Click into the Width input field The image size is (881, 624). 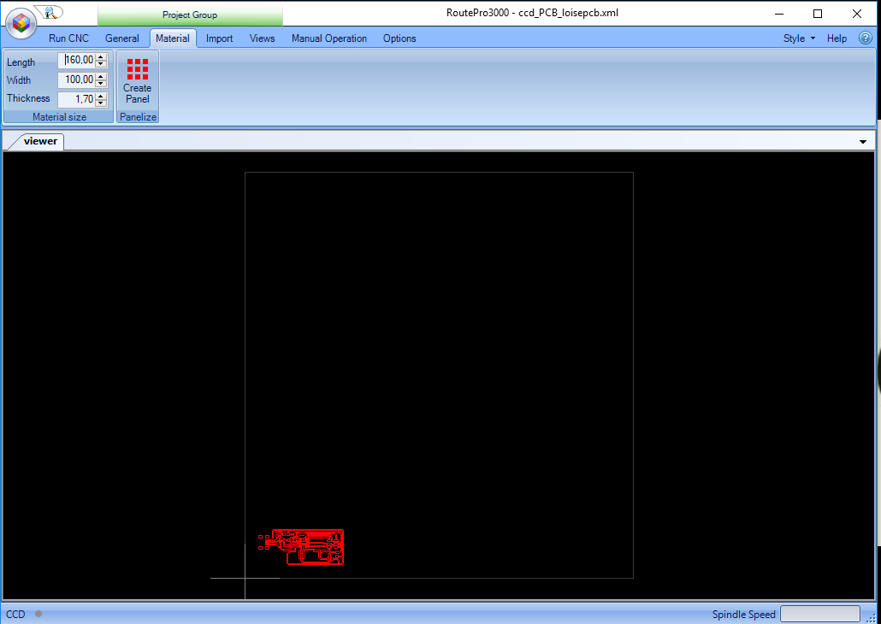(76, 79)
